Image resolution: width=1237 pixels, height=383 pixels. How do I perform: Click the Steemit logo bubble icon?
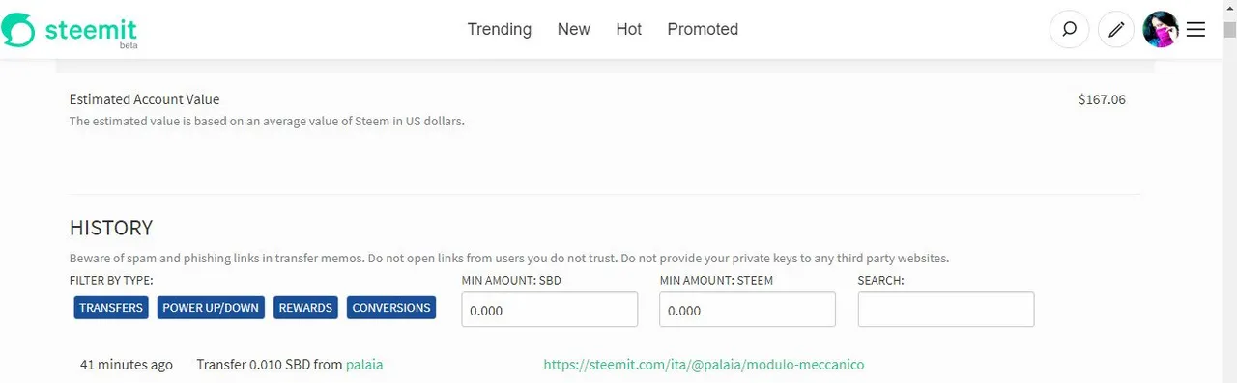(x=18, y=30)
